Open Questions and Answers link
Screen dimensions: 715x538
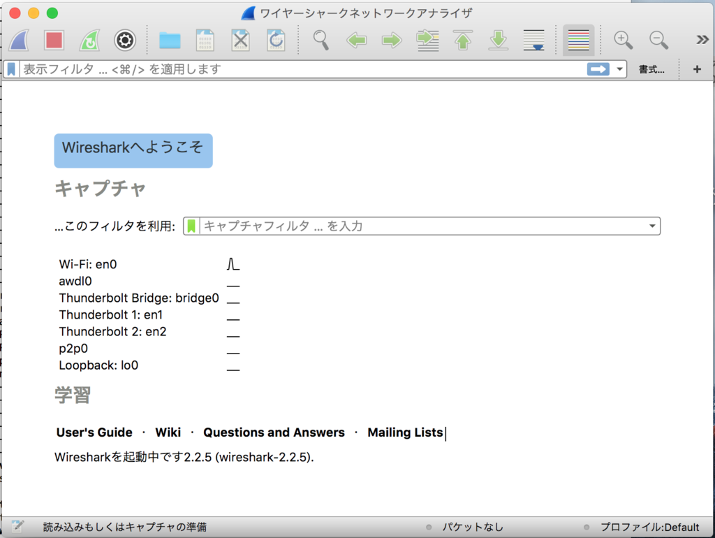coord(274,432)
